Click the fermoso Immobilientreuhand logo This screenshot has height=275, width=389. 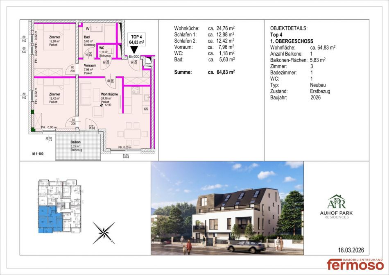tap(355, 264)
